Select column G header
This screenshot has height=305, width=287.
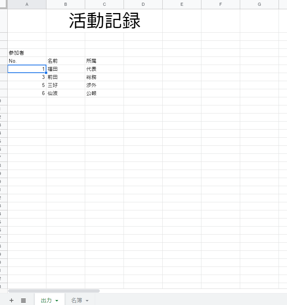259,4
